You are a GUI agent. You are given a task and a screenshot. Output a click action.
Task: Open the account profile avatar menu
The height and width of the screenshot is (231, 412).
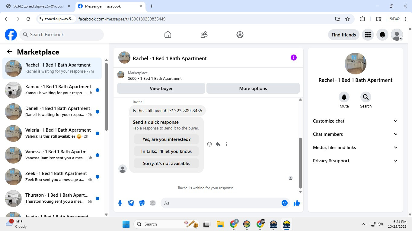point(397,35)
